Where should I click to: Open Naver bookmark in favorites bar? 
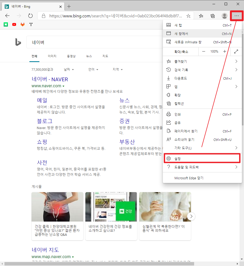pyautogui.click(x=6, y=24)
